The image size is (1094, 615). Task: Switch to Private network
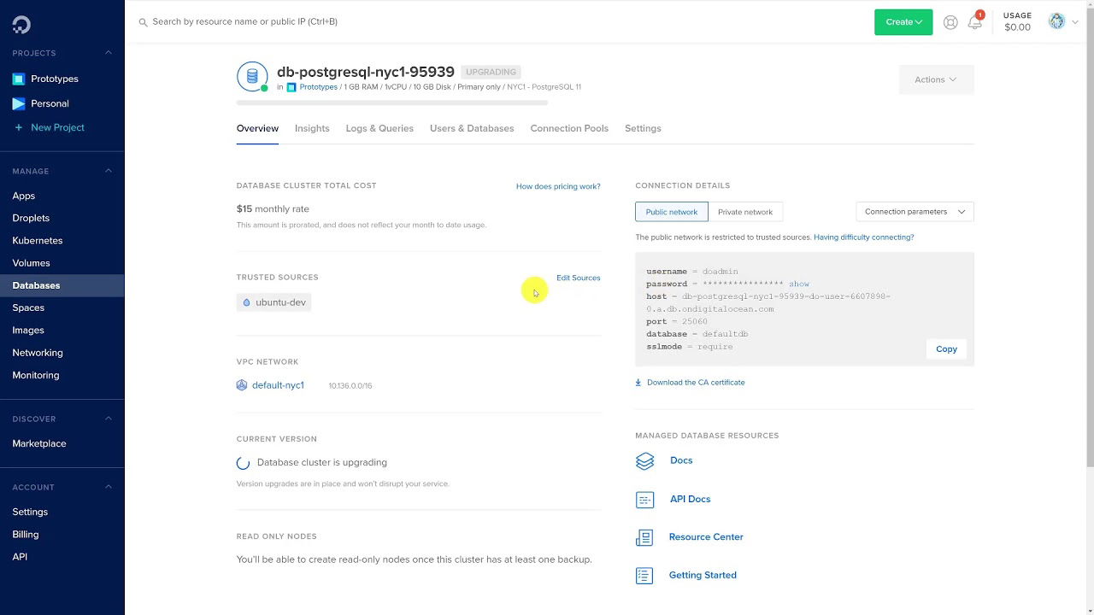click(x=744, y=212)
